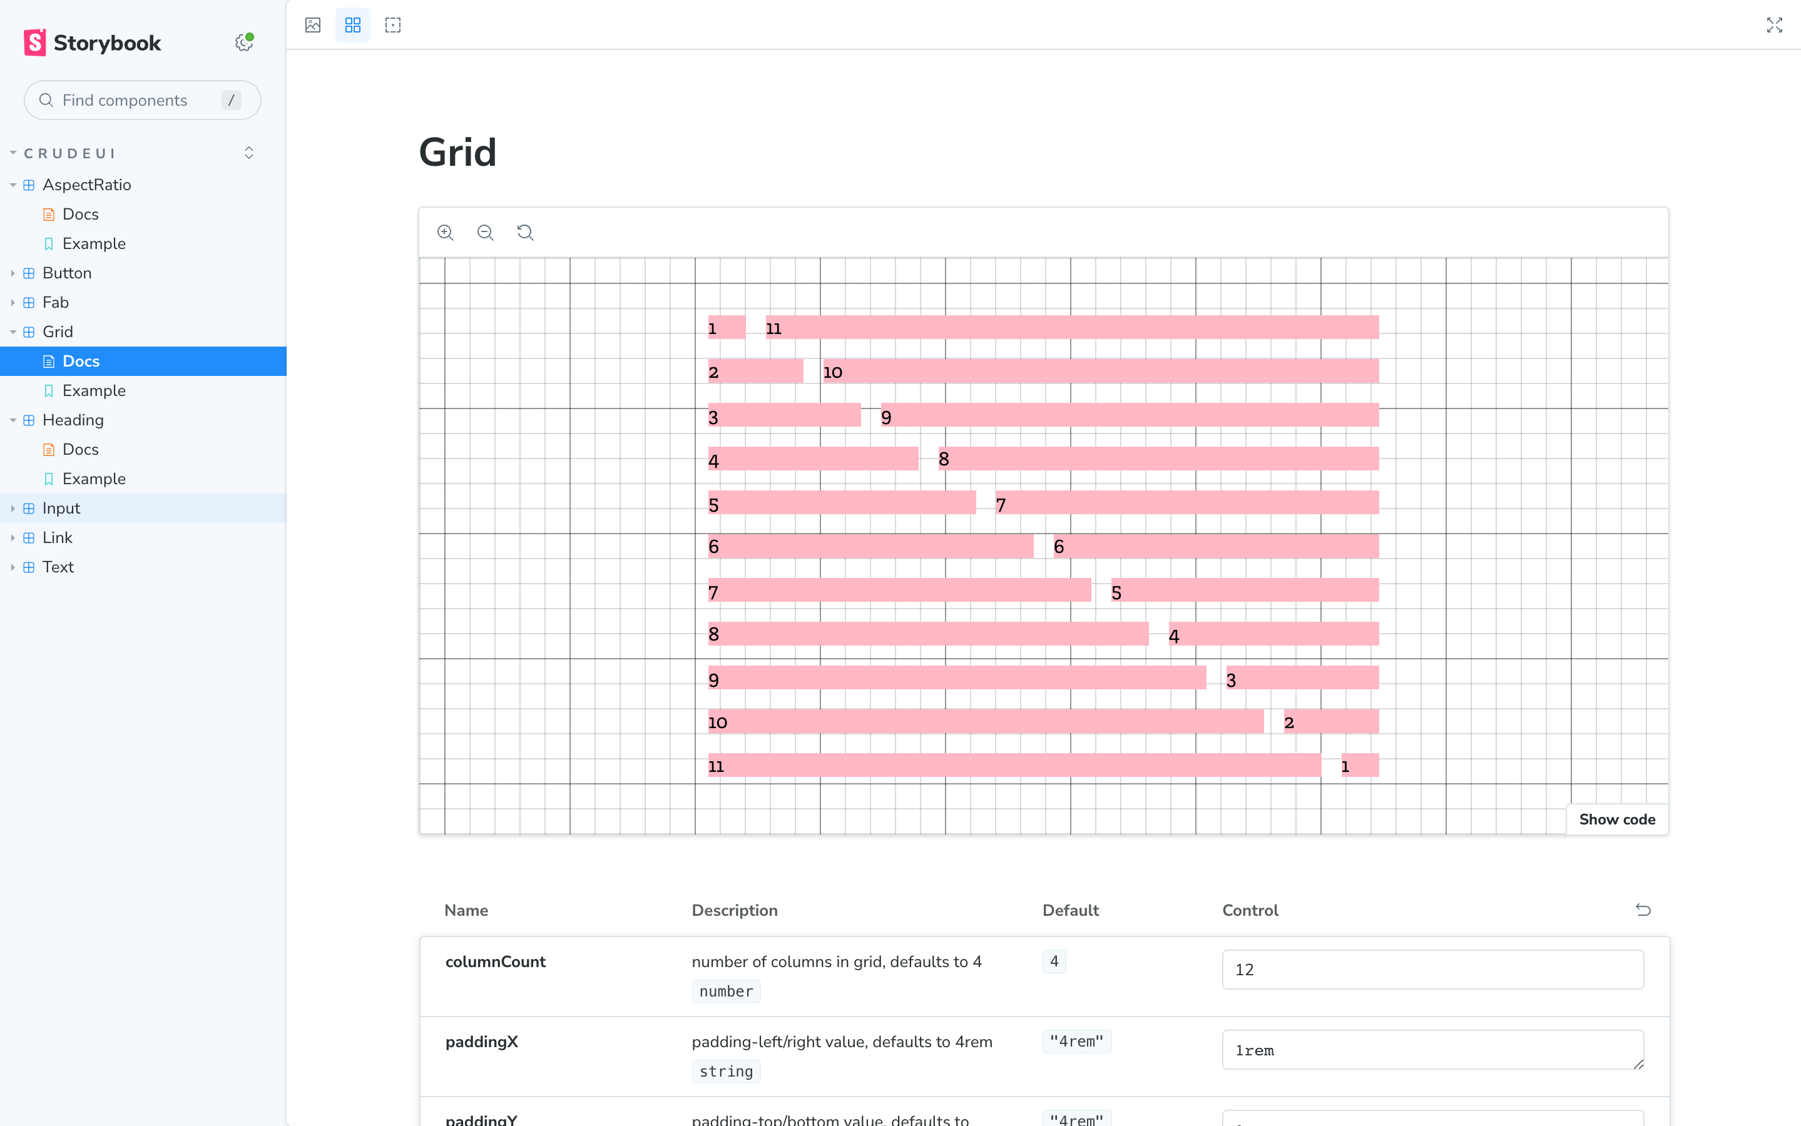Reset zoom on the preview canvas

(x=525, y=232)
